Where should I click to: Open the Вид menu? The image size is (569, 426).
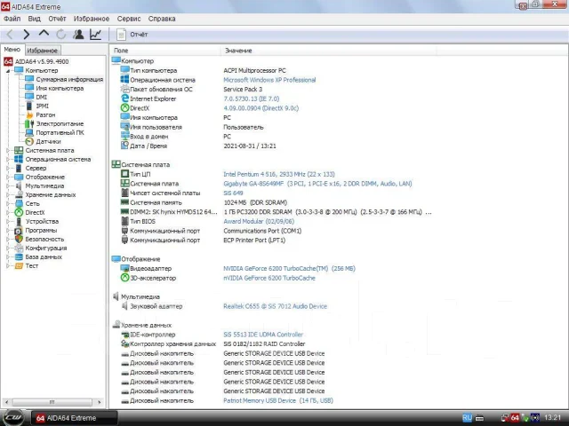pos(34,19)
